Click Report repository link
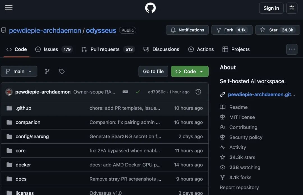 pyautogui.click(x=239, y=187)
